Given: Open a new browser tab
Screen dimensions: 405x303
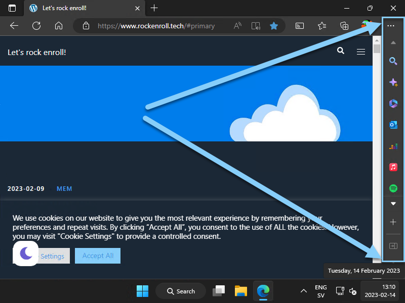Looking at the screenshot, I should point(154,8).
